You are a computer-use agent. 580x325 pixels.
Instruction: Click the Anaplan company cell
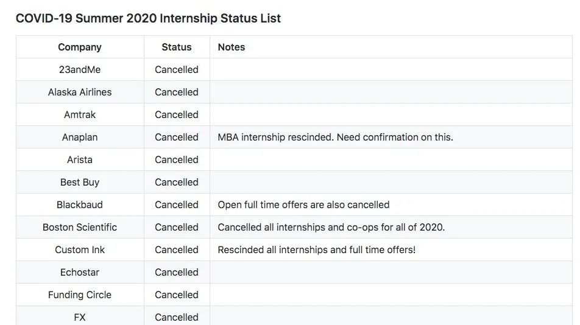pyautogui.click(x=80, y=137)
